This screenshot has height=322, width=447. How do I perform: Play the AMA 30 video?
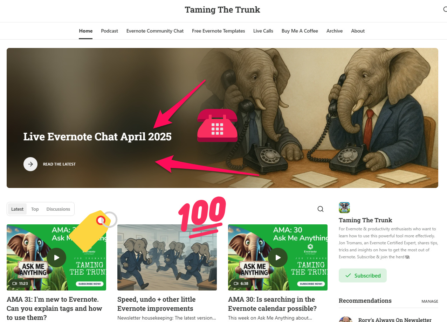click(x=278, y=258)
